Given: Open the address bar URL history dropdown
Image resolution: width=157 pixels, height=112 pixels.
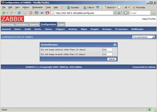Looking at the screenshot, I should pos(115,13).
